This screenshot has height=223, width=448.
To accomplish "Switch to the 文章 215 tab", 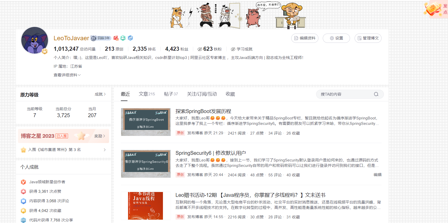I will [147, 94].
